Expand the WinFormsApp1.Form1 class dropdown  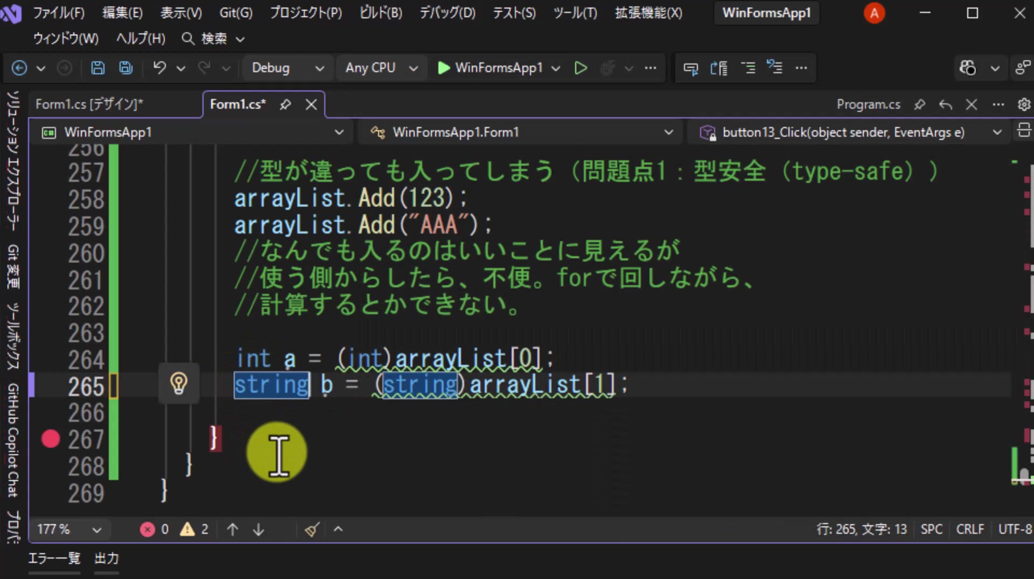pyautogui.click(x=521, y=132)
